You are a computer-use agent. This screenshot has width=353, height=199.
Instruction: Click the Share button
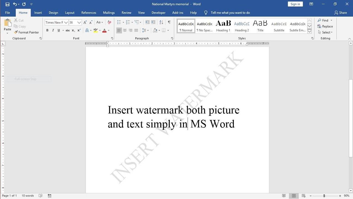coord(341,13)
